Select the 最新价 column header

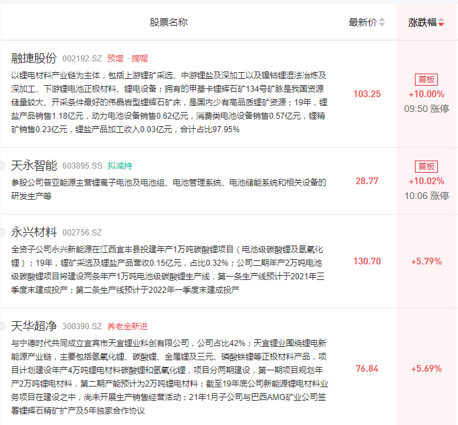click(x=362, y=22)
